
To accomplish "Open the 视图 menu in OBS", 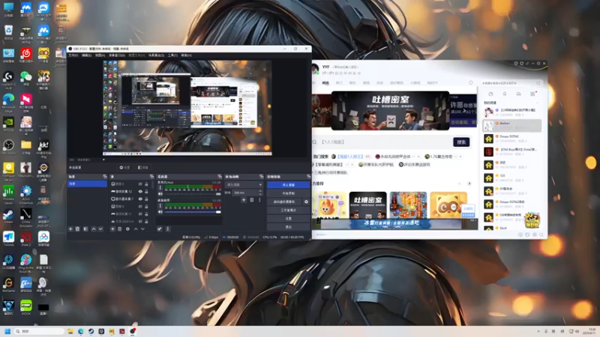I will (100, 55).
